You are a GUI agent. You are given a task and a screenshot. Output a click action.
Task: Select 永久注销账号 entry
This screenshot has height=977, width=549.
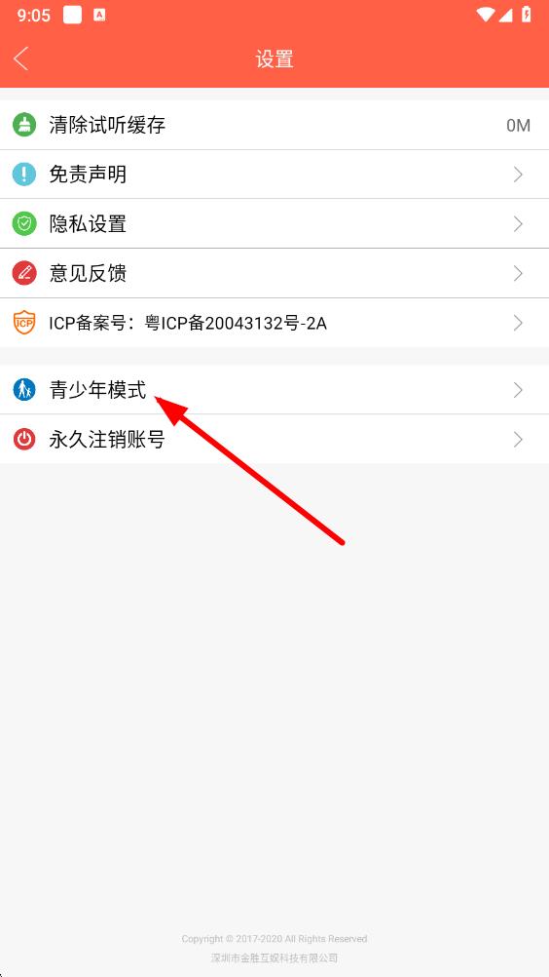point(274,440)
